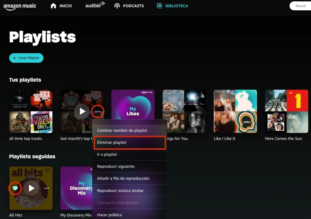311x219 pixels.
Task: Select Eliminar playlist from menu
Action: 129,142
